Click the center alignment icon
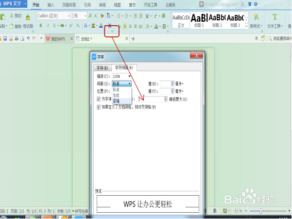The image size is (292, 219). [125, 26]
